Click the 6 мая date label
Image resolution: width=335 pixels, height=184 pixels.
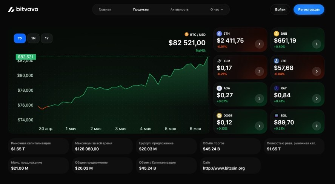tap(195, 129)
